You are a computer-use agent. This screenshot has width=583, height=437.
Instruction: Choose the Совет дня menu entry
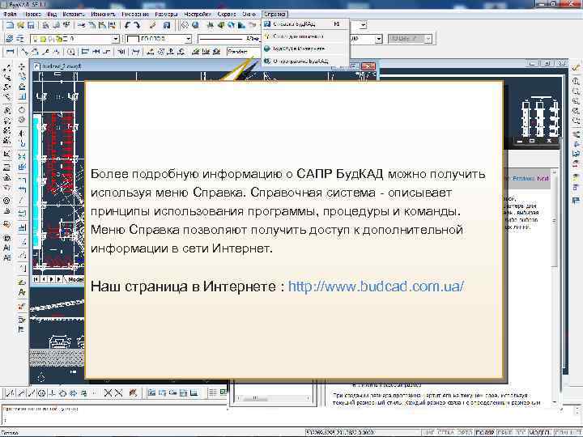(x=305, y=36)
